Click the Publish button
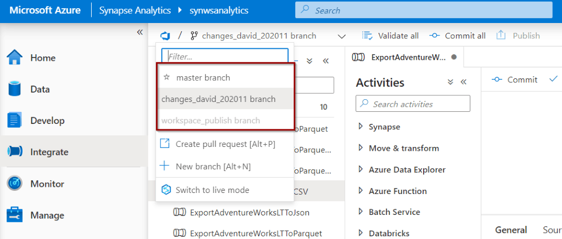Screen dimensions: 562x239 [x=518, y=36]
